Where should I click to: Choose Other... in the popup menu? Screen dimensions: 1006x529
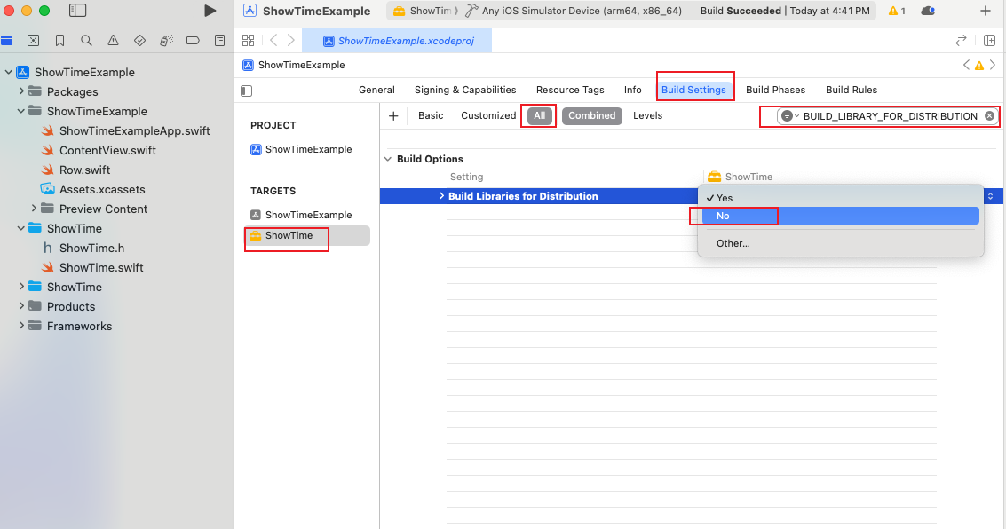coord(841,244)
